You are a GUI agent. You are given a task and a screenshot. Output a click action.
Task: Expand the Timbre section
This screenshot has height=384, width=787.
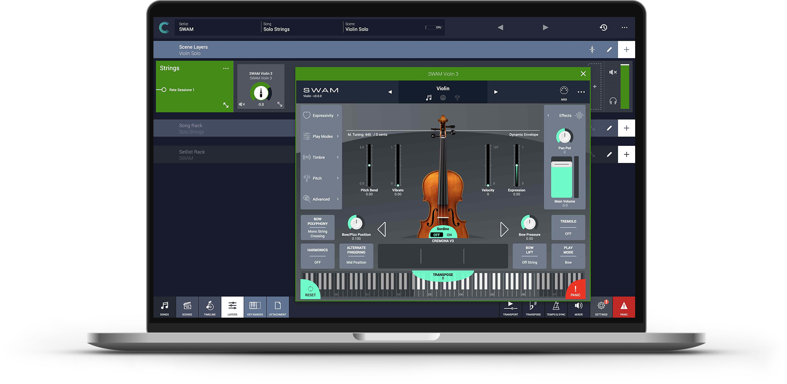pyautogui.click(x=321, y=157)
